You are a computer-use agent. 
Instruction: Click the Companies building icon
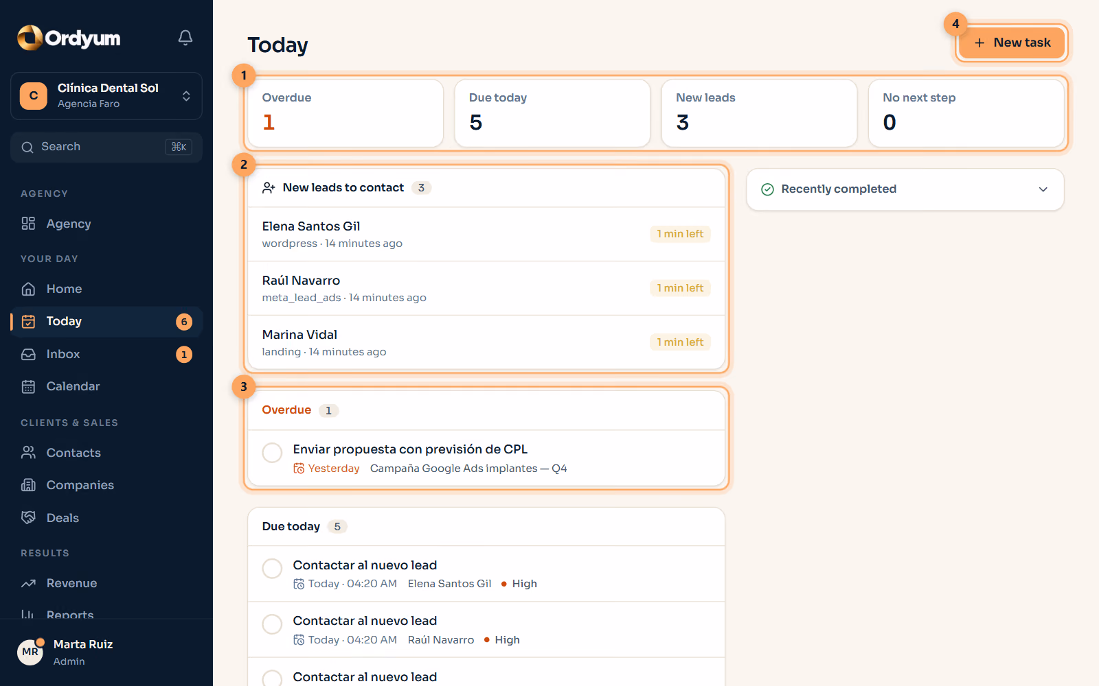tap(28, 485)
